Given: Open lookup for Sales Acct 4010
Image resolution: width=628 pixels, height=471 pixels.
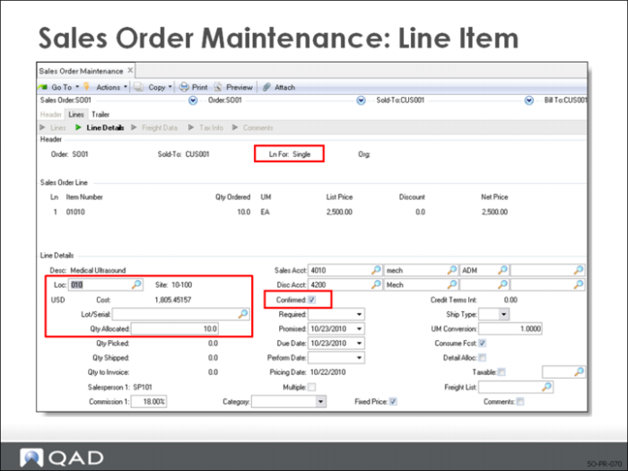Looking at the screenshot, I should click(376, 270).
